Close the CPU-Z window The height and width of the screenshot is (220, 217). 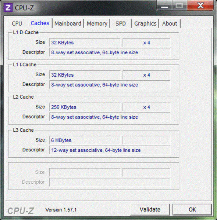tap(200, 5)
